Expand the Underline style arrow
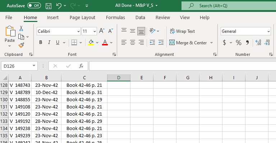The image size is (276, 143). click(64, 43)
